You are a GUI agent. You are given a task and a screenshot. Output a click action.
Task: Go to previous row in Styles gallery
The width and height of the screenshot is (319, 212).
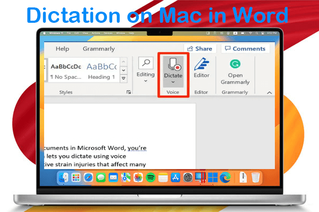click(123, 61)
